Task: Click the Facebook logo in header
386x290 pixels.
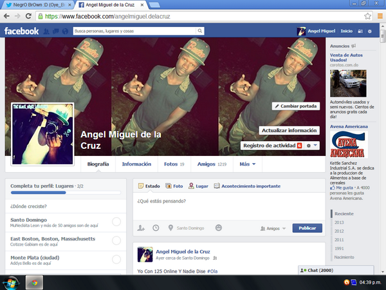Action: pos(21,31)
